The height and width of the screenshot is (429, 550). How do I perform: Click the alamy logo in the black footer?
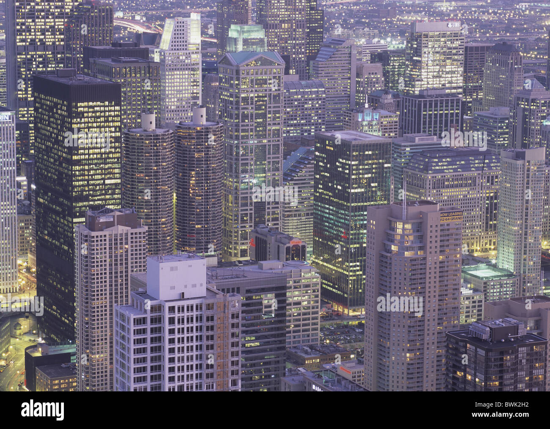coord(42,410)
